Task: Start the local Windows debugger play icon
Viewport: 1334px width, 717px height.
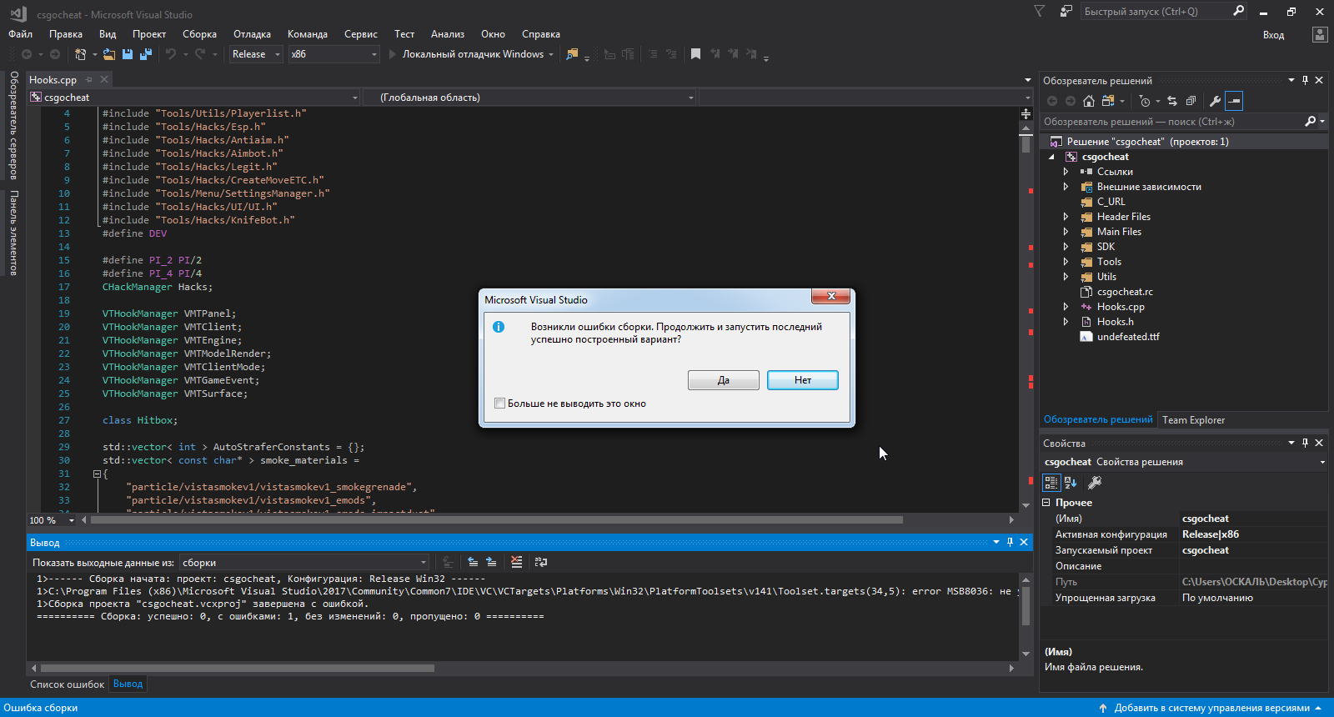Action: (392, 54)
